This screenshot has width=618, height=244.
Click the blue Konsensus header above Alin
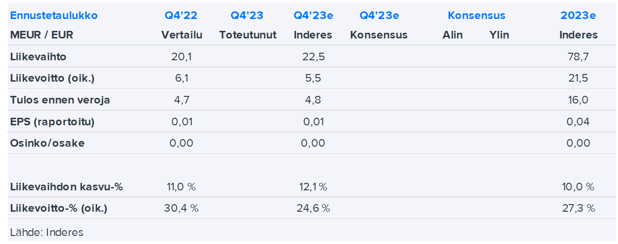(476, 15)
